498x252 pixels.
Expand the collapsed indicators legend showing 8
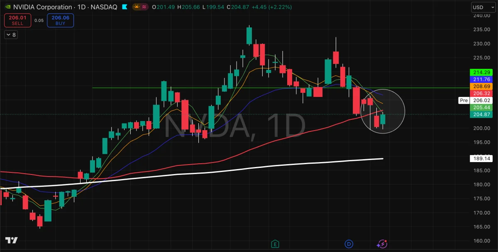[11, 35]
